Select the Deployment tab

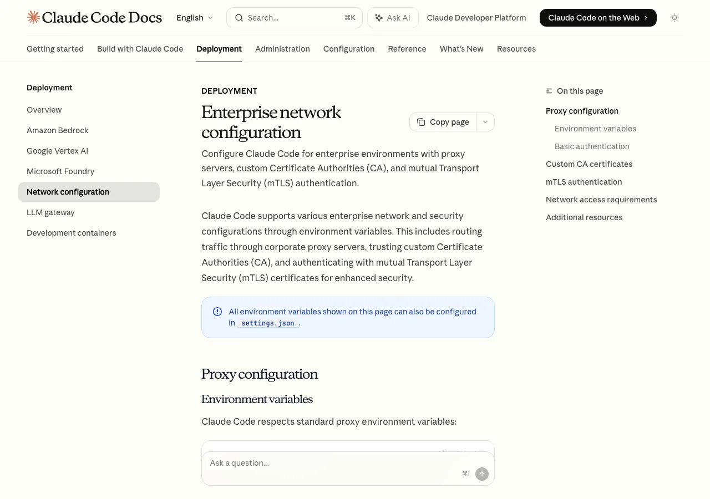point(219,49)
